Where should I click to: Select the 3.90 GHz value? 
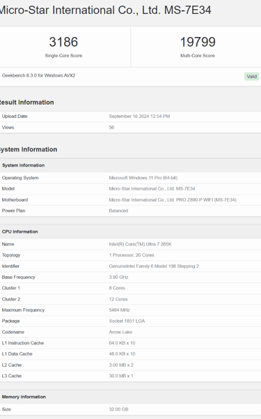[119, 277]
